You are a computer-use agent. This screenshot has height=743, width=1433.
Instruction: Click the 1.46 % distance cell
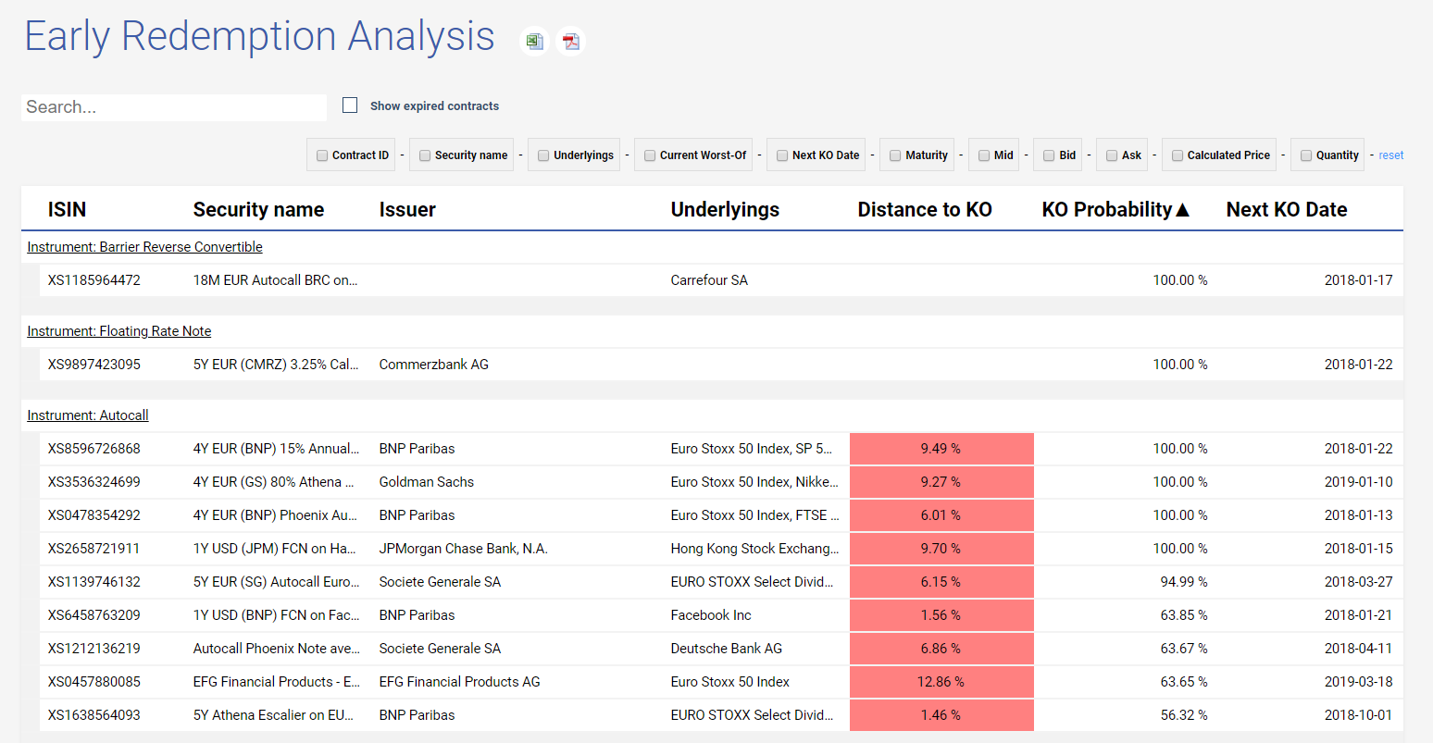coord(941,715)
